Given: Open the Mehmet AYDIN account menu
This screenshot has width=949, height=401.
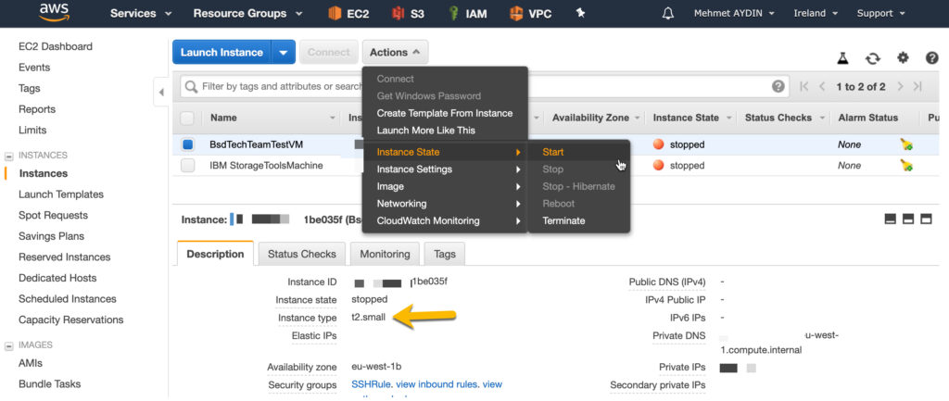Looking at the screenshot, I should click(x=736, y=13).
